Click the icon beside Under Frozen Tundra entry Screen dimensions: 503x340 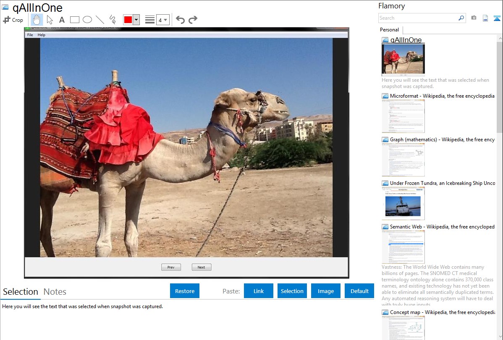click(385, 183)
